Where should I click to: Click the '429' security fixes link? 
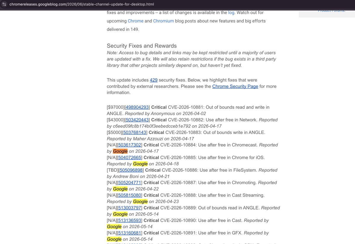click(x=154, y=80)
